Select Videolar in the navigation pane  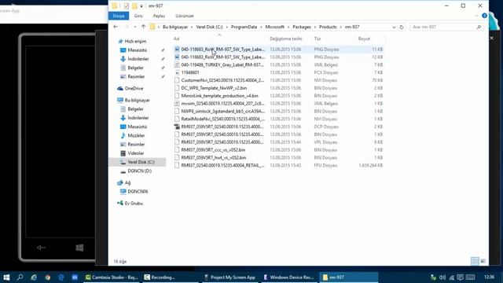(135, 153)
